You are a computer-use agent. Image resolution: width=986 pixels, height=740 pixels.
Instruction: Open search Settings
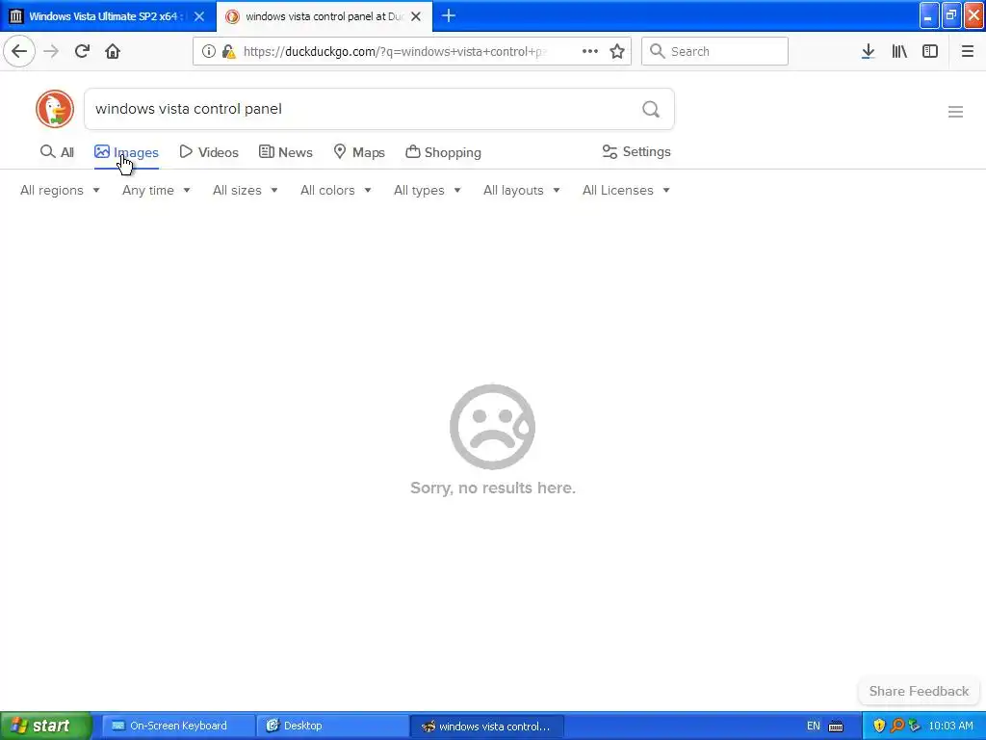pyautogui.click(x=636, y=151)
